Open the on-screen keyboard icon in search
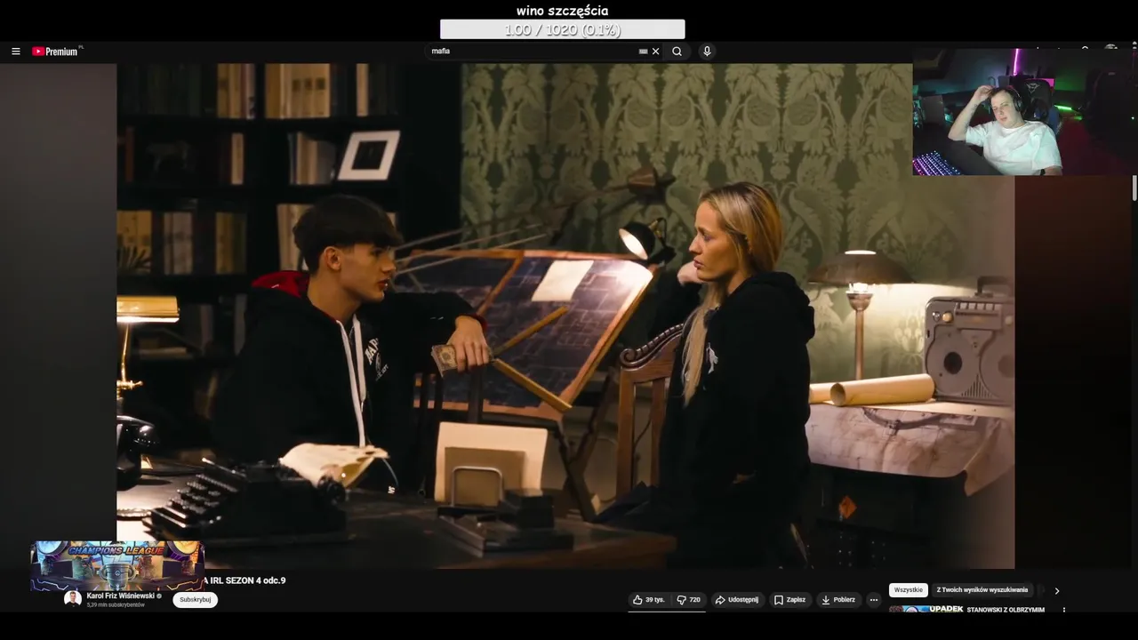The image size is (1138, 640). click(x=643, y=52)
